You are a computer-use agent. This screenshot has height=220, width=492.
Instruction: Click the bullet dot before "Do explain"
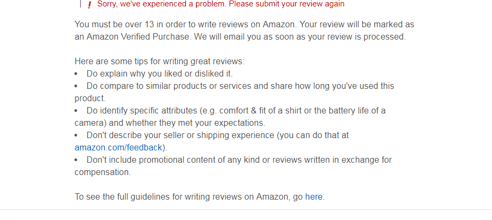pos(76,74)
